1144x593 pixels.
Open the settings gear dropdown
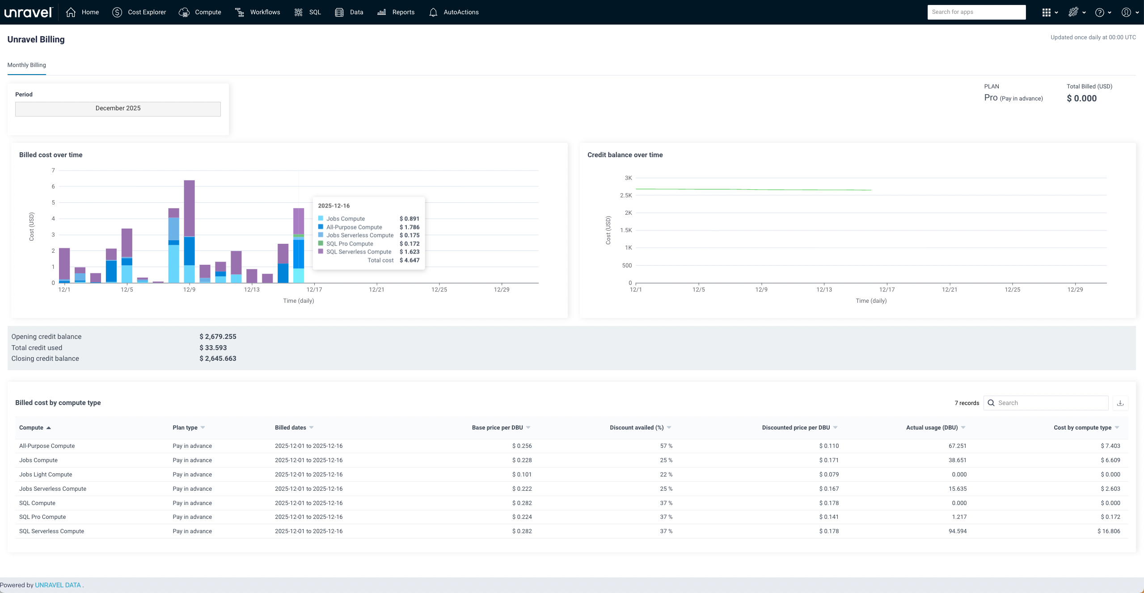pos(1073,13)
